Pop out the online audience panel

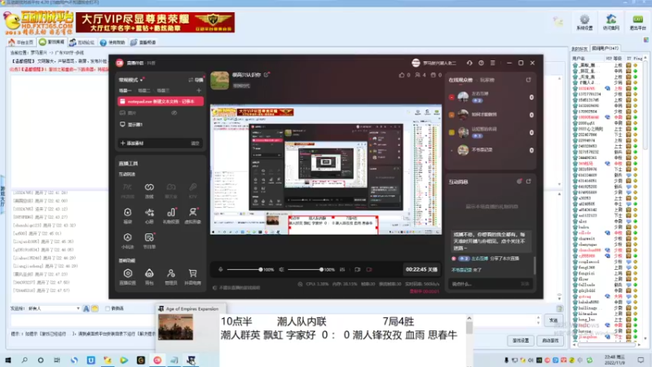(x=528, y=79)
